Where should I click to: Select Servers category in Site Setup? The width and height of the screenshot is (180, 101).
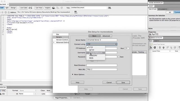coord(61,37)
